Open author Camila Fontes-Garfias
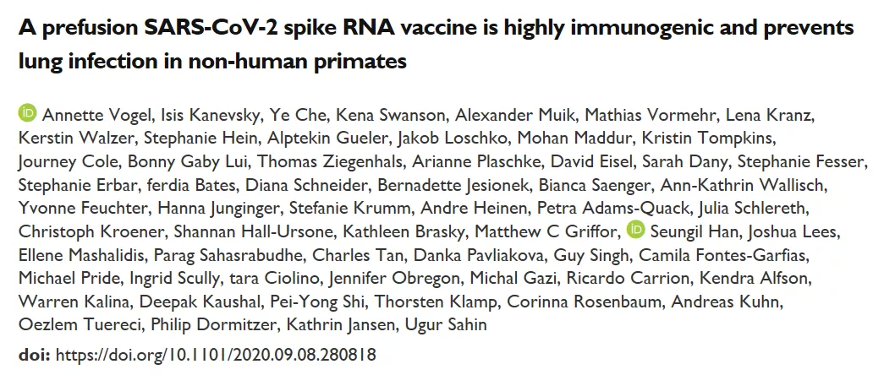The image size is (873, 375). pos(722,255)
